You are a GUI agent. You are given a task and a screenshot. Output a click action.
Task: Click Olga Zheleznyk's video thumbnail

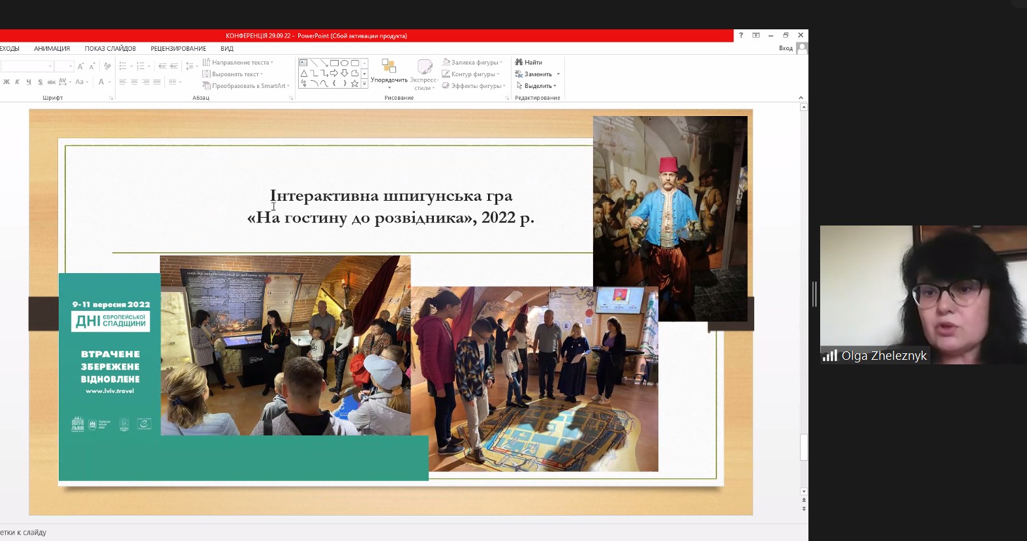click(x=923, y=295)
